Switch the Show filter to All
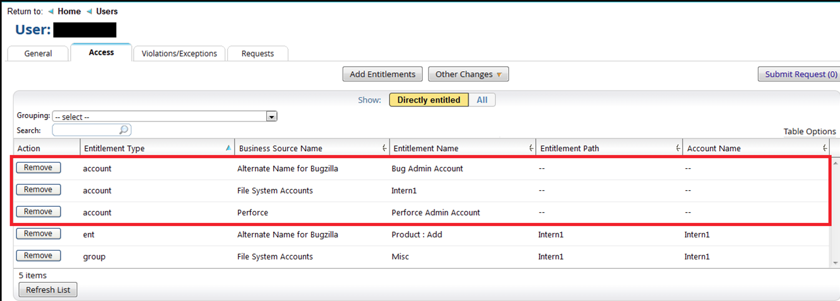Image resolution: width=840 pixels, height=301 pixels. (x=482, y=100)
